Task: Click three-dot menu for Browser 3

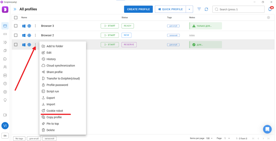Action: pos(35,26)
